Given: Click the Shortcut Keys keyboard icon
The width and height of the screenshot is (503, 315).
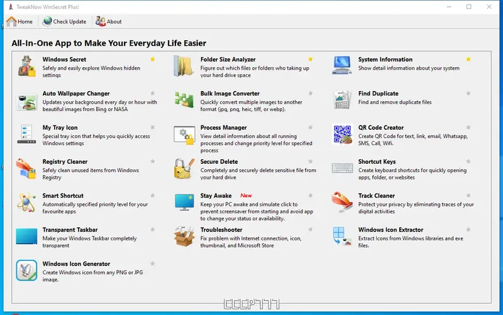Looking at the screenshot, I should click(x=342, y=168).
